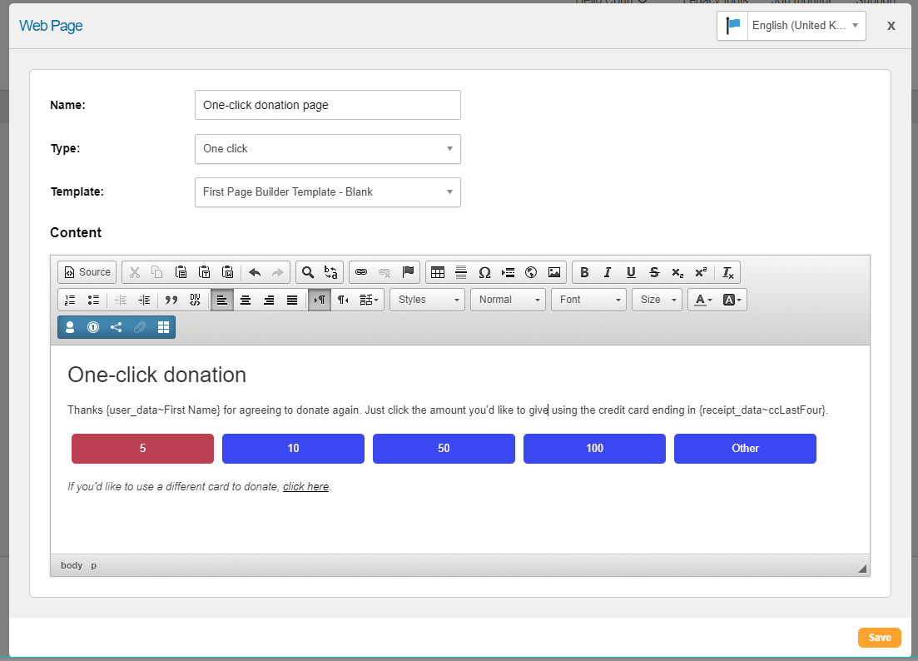918x661 pixels.
Task: Click the Source view button
Action: 87,272
